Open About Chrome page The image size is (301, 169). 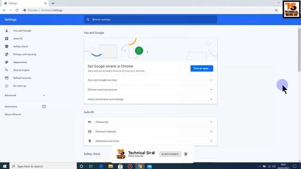click(13, 115)
